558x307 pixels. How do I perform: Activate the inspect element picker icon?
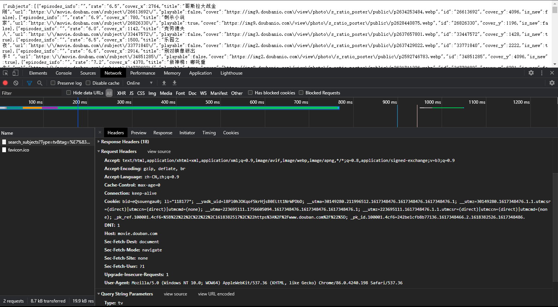5,73
